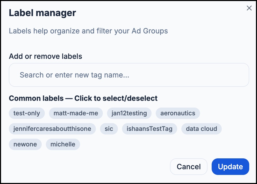Click the Add or remove labels heading

pyautogui.click(x=45, y=56)
